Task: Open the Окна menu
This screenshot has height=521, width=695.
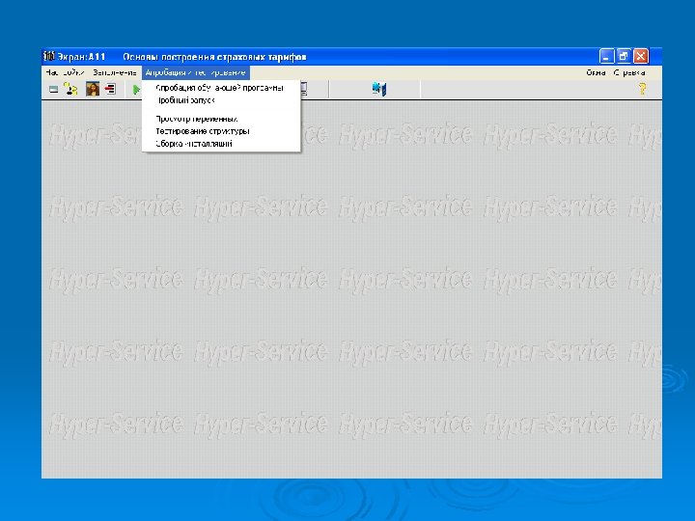Action: click(x=596, y=72)
